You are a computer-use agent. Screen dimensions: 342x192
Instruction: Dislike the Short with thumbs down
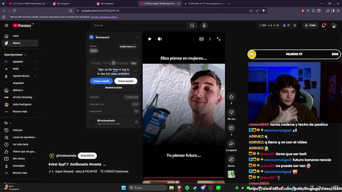(231, 112)
